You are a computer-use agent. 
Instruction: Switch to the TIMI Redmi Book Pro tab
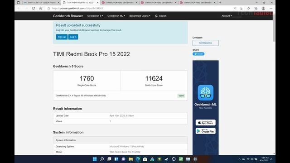coord(80,3)
